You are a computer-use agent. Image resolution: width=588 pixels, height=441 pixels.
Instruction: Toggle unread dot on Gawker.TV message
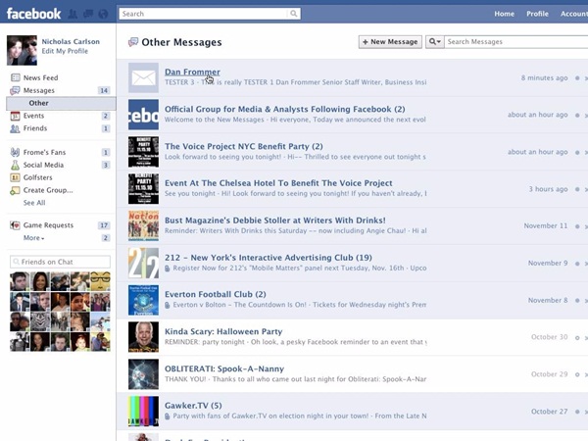(578, 413)
